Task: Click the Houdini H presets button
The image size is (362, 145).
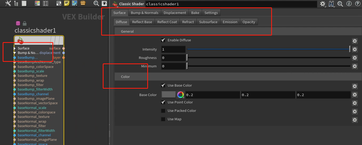Action: [x=331, y=4]
